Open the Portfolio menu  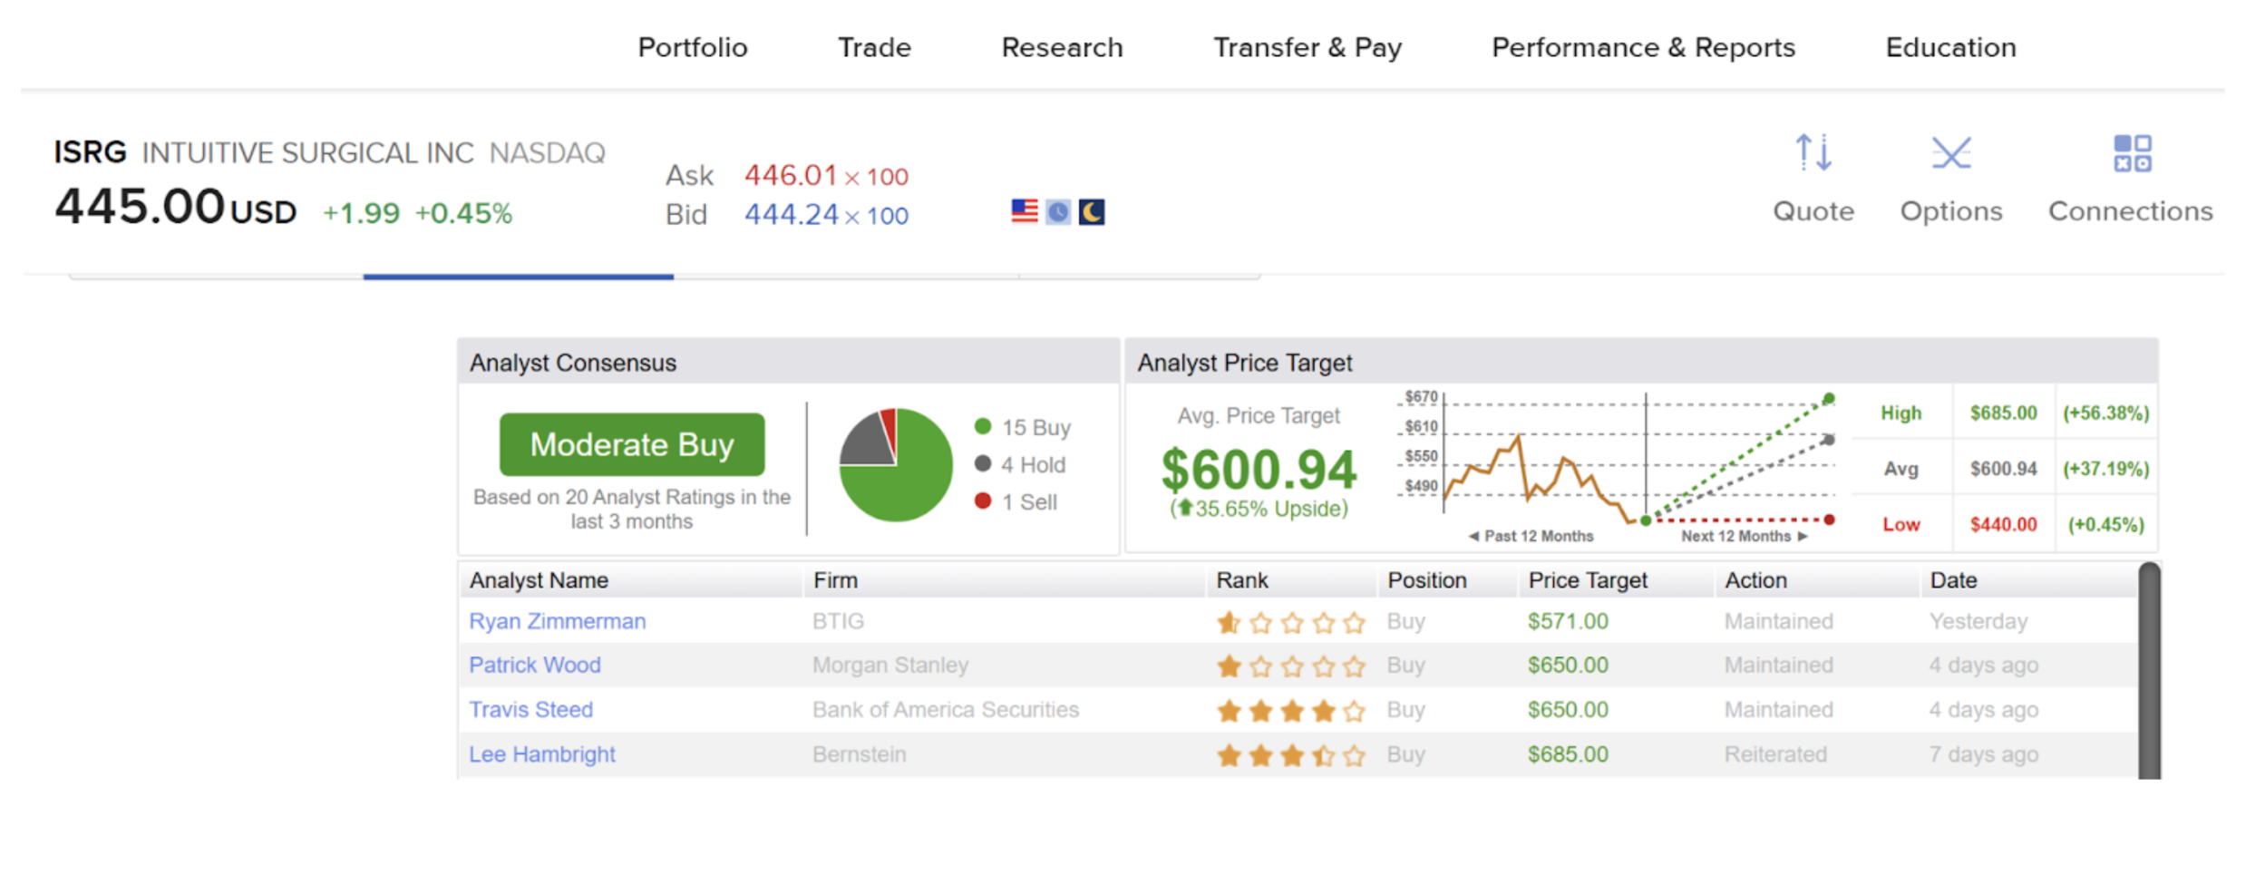coord(693,47)
